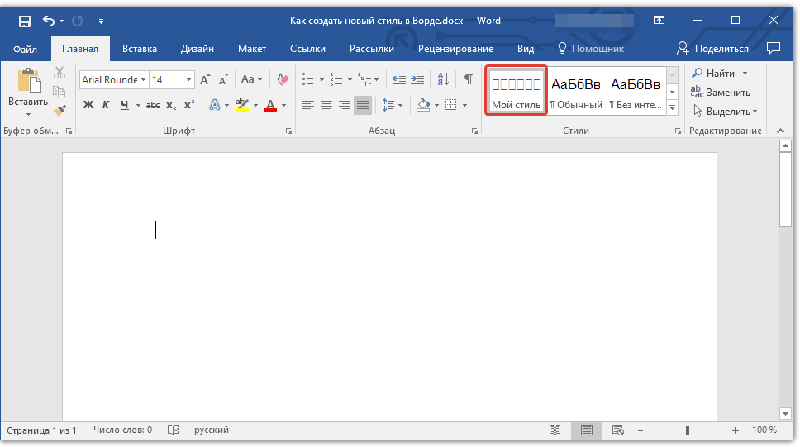Apply the Мой стиль style from the gallery
The height and width of the screenshot is (447, 800).
[516, 91]
